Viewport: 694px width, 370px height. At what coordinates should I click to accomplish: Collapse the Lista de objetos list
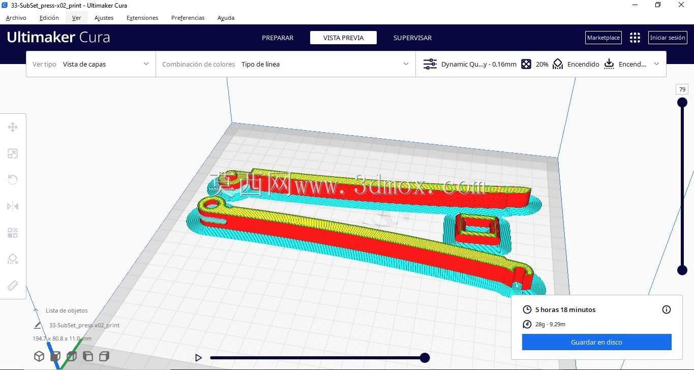(36, 311)
